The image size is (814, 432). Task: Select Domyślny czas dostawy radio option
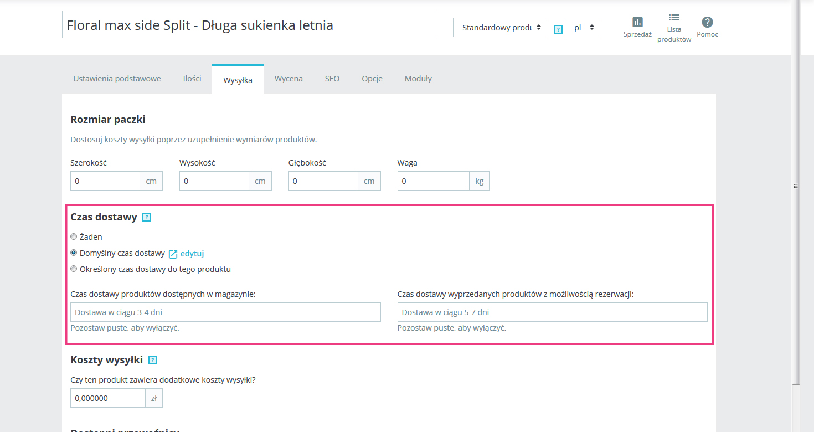[x=74, y=253]
